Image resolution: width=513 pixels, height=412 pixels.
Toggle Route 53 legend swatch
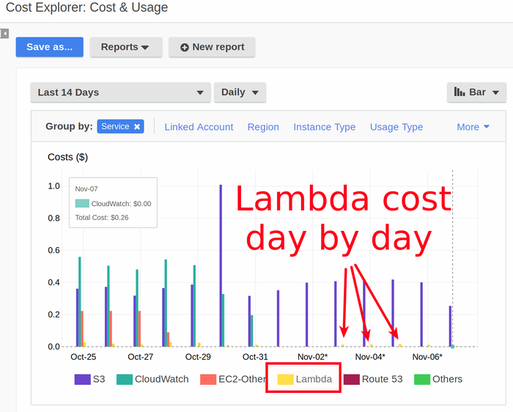(351, 379)
